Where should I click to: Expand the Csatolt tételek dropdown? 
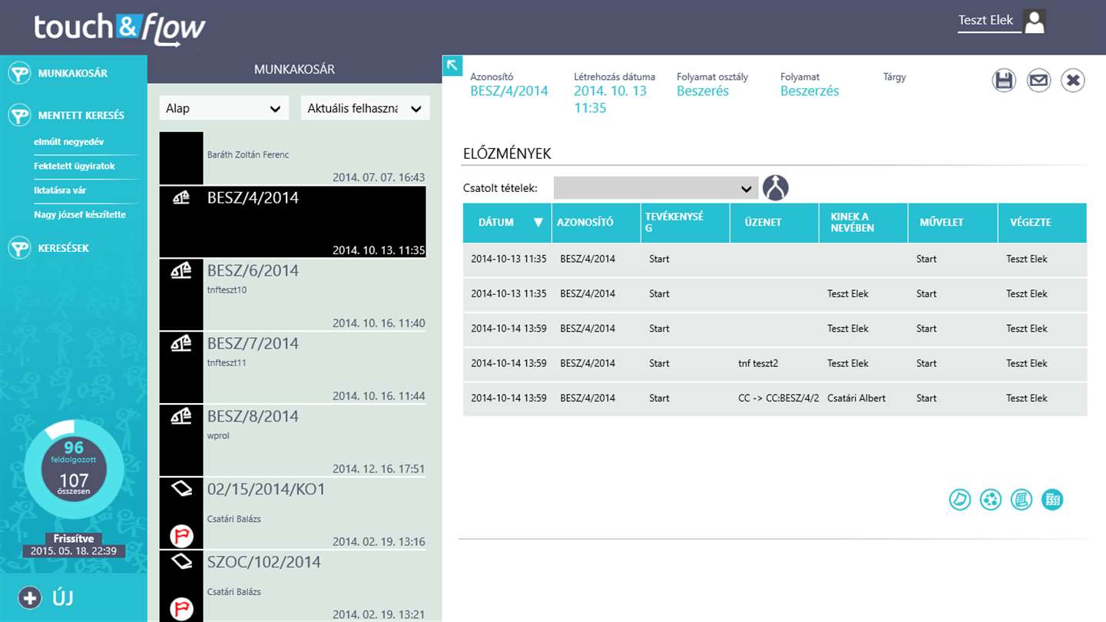tap(655, 188)
